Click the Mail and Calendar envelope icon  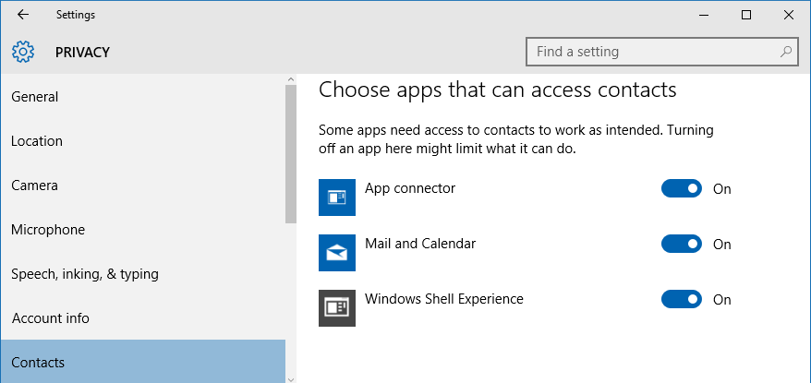click(337, 253)
